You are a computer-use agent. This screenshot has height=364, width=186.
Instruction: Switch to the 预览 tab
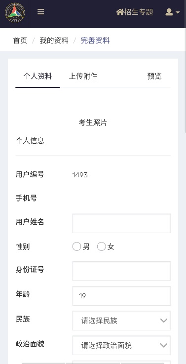click(154, 76)
